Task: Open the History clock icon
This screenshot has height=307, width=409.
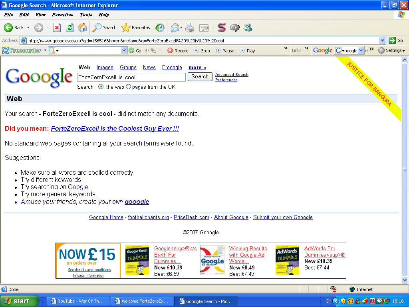Action: click(160, 28)
